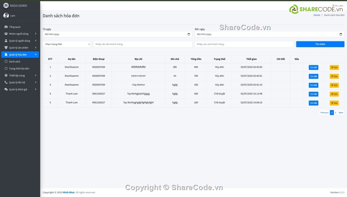Image resolution: width=347 pixels, height=197 pixels.
Task: Go to the Previous page
Action: (324, 113)
